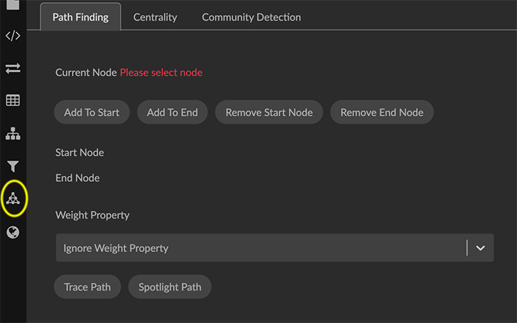517x323 pixels.
Task: Expand the Weight Property chevron arrow
Action: 480,248
